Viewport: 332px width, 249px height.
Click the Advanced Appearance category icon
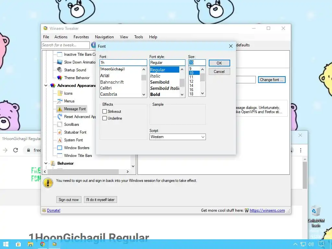pyautogui.click(x=53, y=86)
